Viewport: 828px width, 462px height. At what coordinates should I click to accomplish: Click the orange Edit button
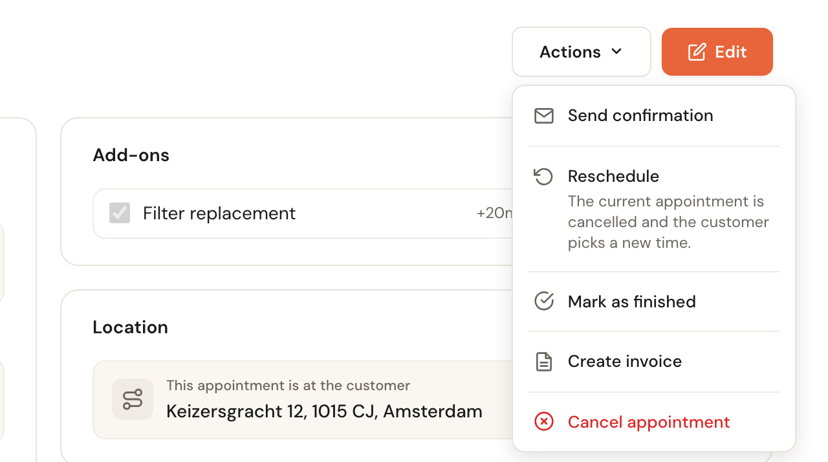coord(717,52)
